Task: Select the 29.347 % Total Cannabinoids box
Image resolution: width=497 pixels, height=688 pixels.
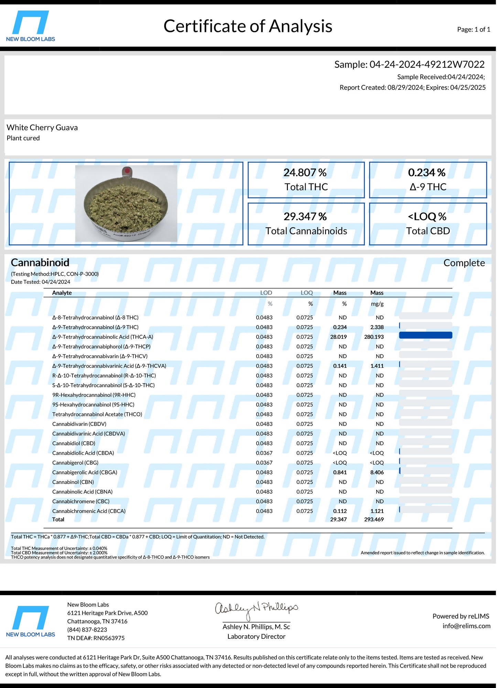Action: point(306,224)
